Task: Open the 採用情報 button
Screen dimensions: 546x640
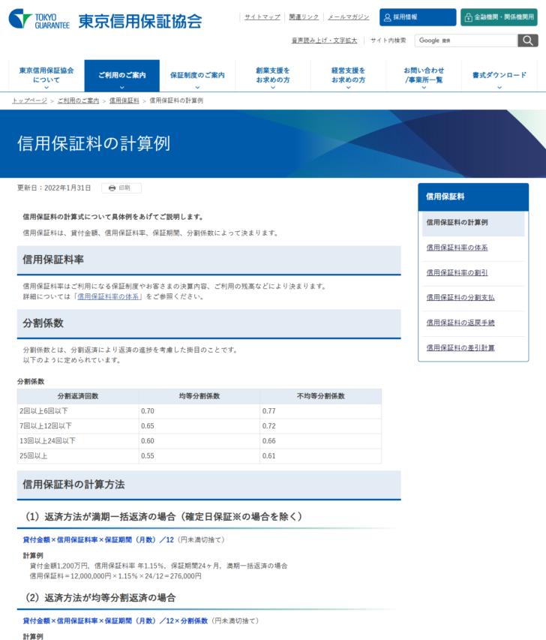Action: [x=418, y=17]
